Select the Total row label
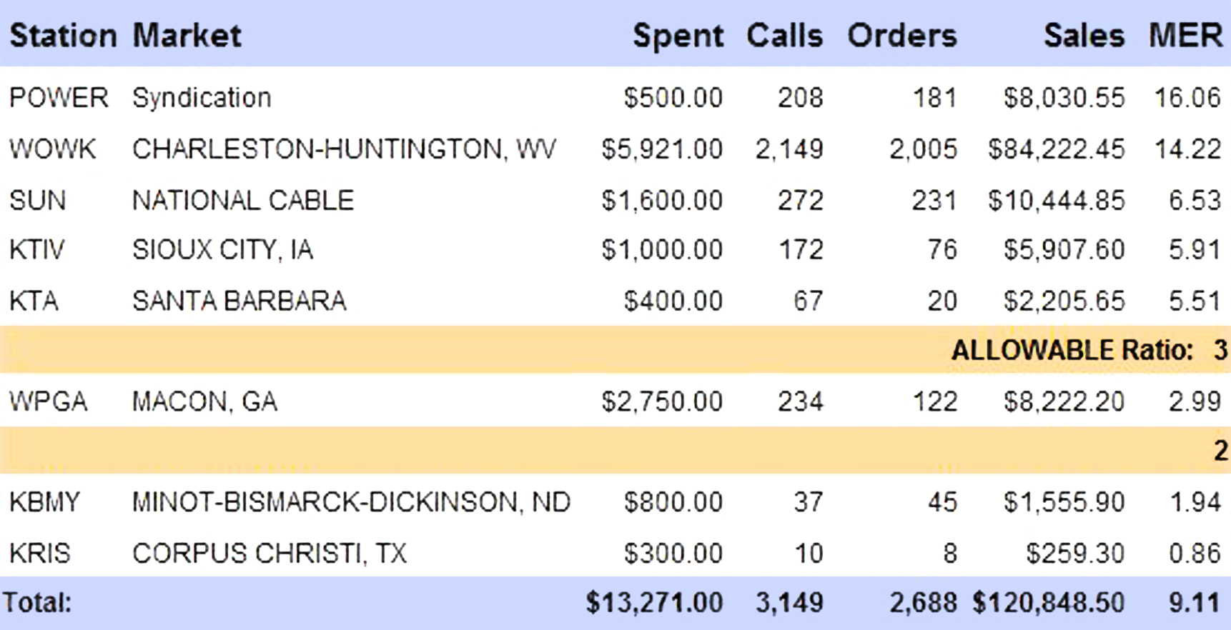Screen dimensions: 1231x630 pyautogui.click(x=37, y=603)
